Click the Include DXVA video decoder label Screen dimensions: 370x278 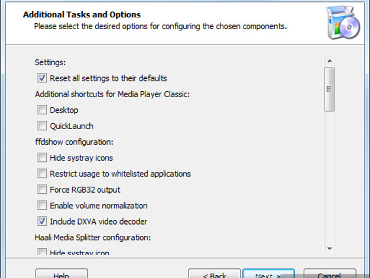99,221
